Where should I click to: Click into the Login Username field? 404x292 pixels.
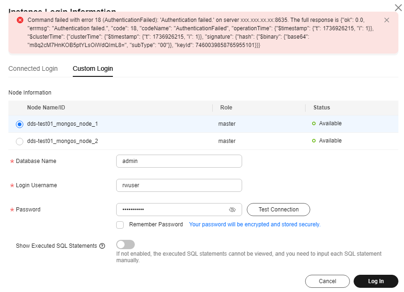coord(179,185)
